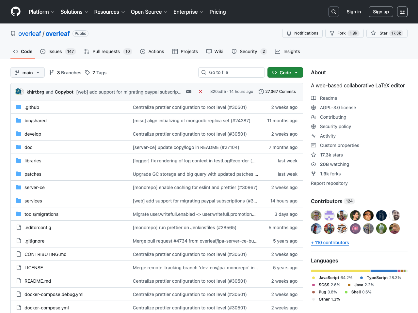Open the search icon in the top bar
Viewport: 418px width, 313px height.
pos(333,11)
